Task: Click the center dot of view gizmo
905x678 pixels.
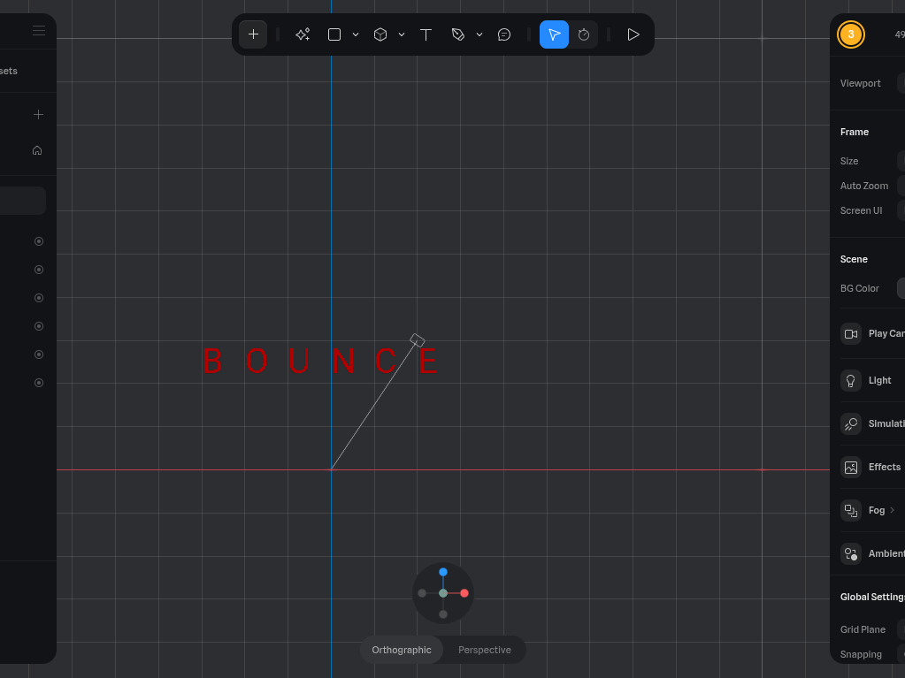Action: 442,593
